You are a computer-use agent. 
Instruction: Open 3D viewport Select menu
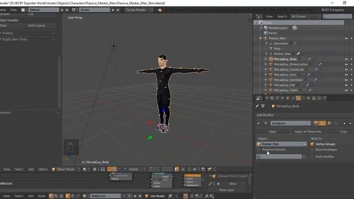point(19,169)
